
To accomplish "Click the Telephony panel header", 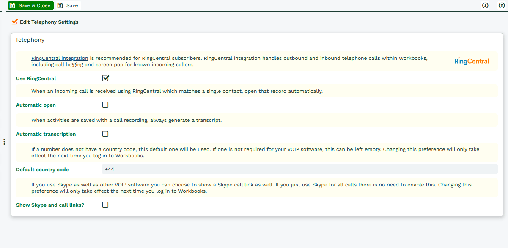I will coord(30,40).
